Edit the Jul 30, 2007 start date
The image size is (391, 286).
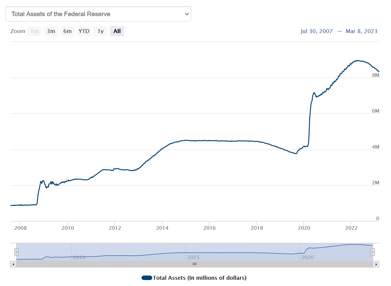[x=316, y=31]
